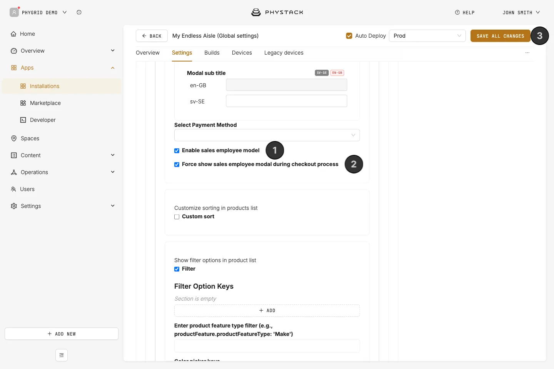Switch to the Legacy devices tab
The image size is (554, 369).
coord(284,53)
